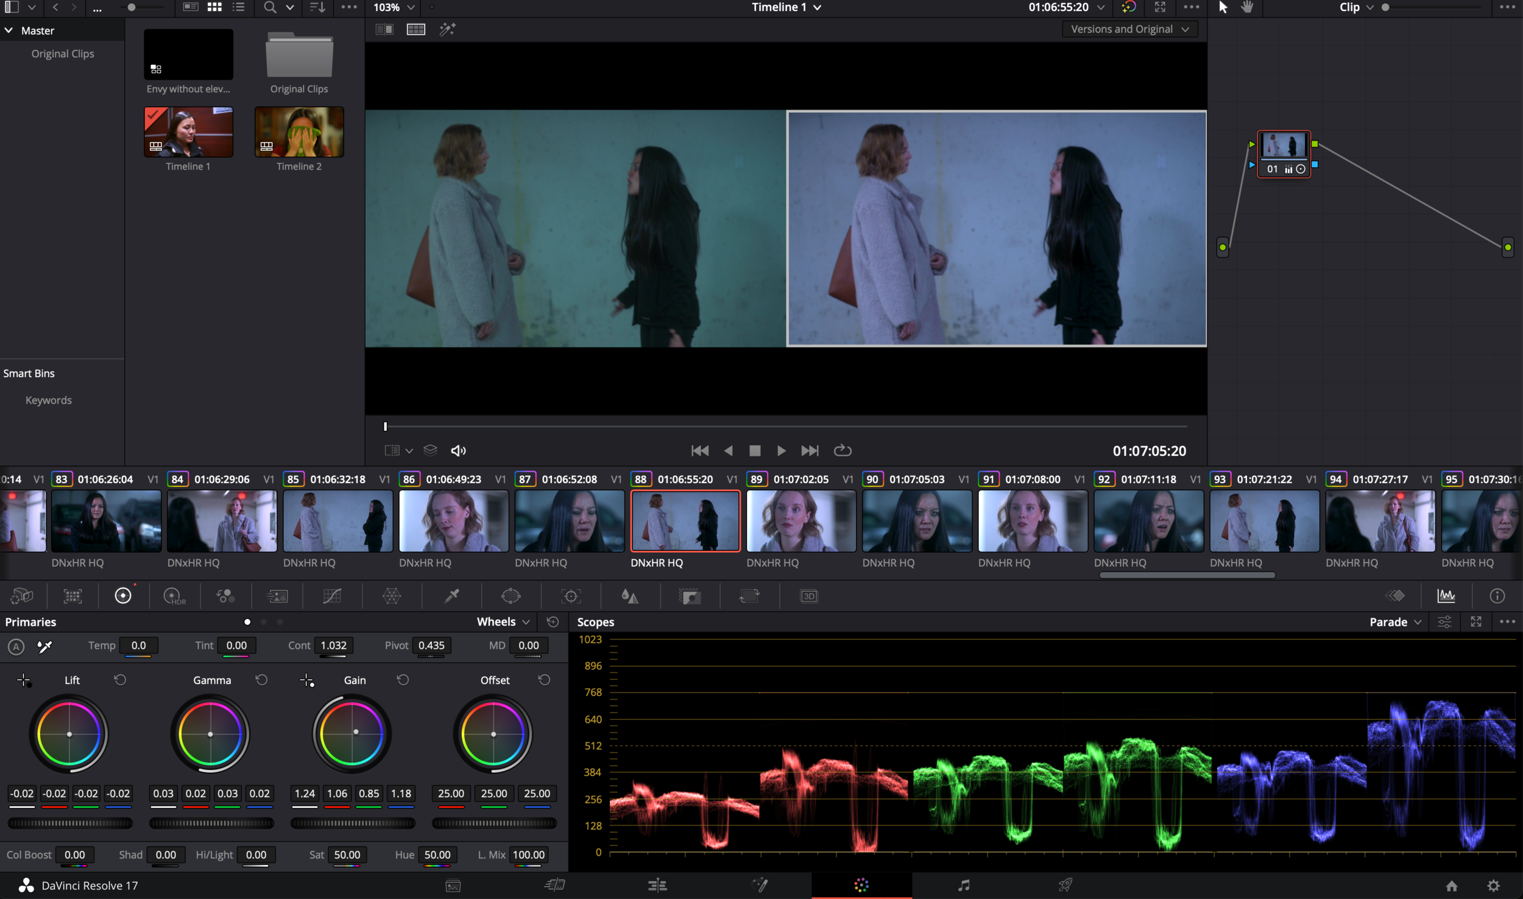Switch to the Fairlight page tab

(x=963, y=885)
